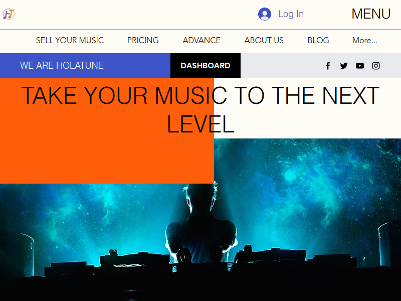Open the YouTube social icon
Image resolution: width=401 pixels, height=301 pixels.
360,66
